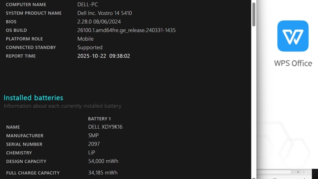Click the WPS Office text label
This screenshot has height=179, width=318.
pyautogui.click(x=293, y=63)
